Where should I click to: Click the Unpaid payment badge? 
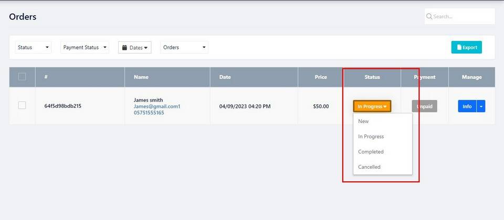[x=424, y=106]
